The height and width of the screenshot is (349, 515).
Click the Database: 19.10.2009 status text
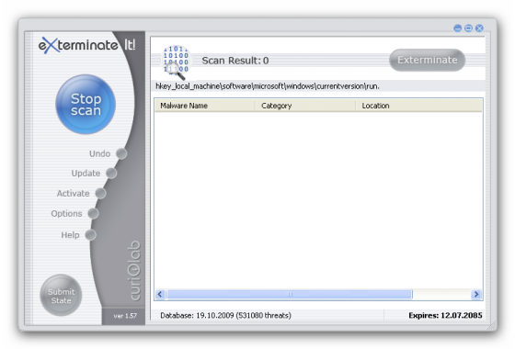click(225, 316)
